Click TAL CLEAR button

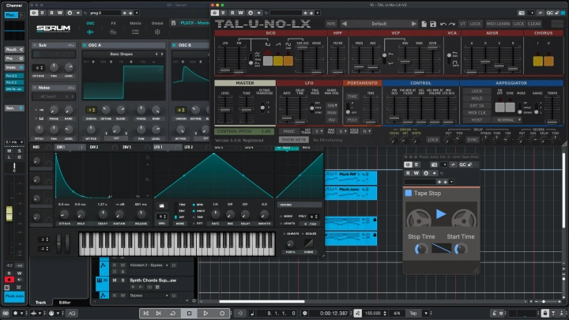point(534,24)
